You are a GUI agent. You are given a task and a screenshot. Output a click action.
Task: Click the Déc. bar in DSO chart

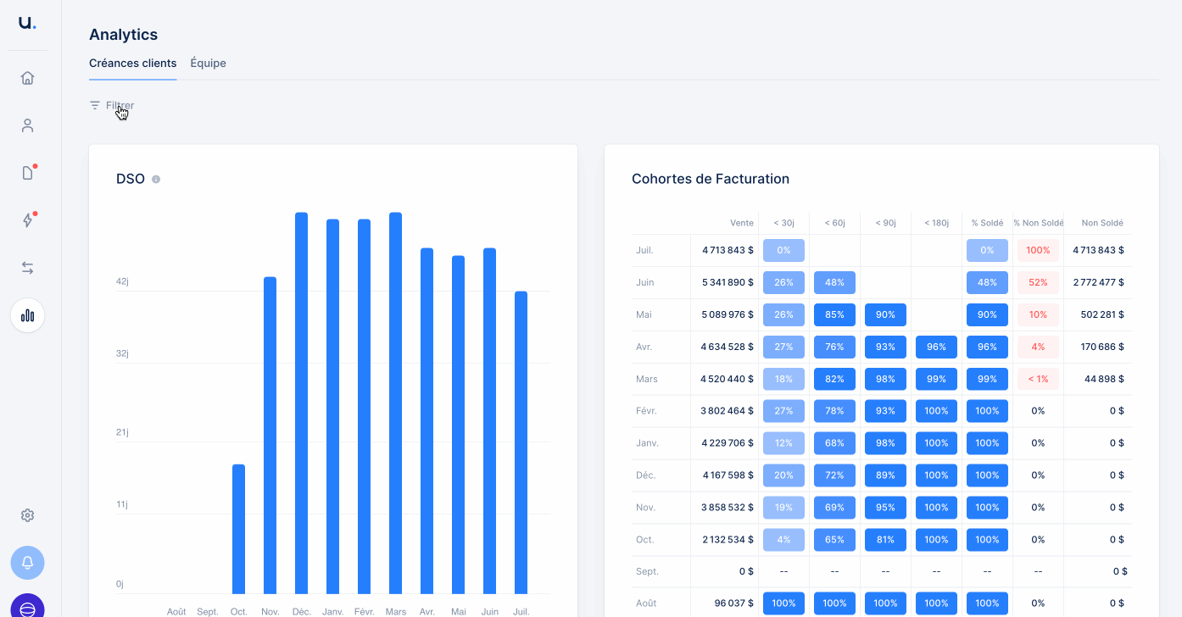(302, 403)
